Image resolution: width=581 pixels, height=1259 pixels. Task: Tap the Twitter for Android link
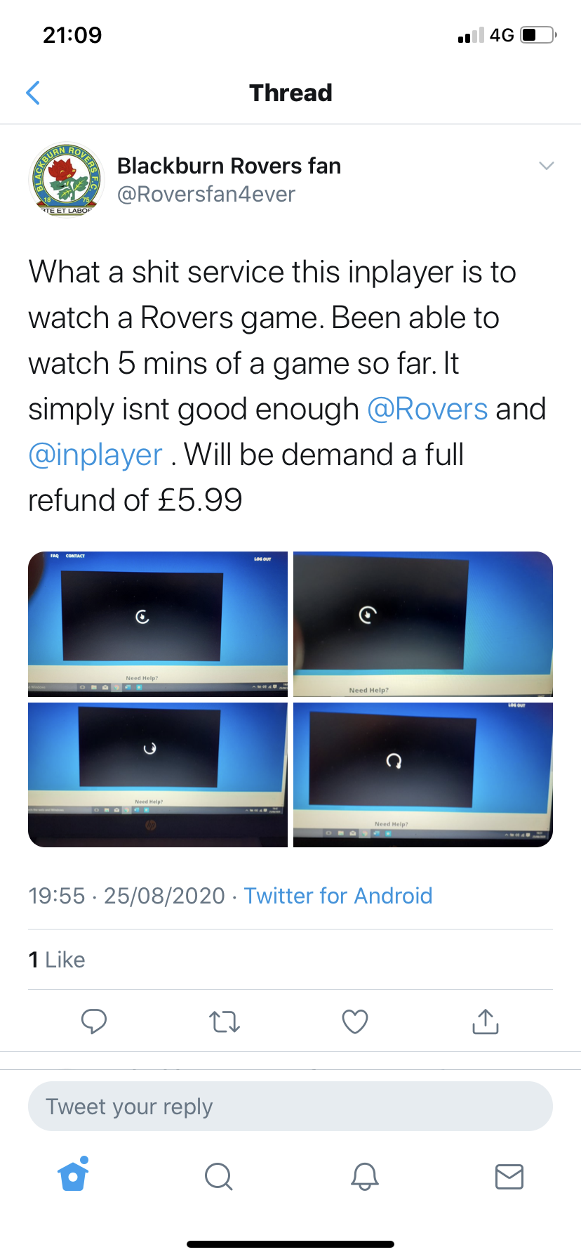click(338, 896)
